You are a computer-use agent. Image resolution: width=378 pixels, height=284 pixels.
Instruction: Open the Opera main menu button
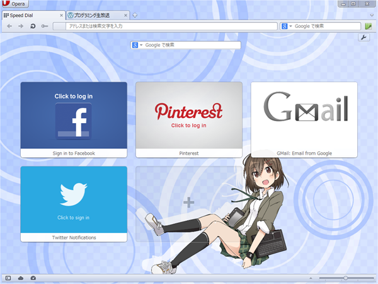tap(15, 4)
